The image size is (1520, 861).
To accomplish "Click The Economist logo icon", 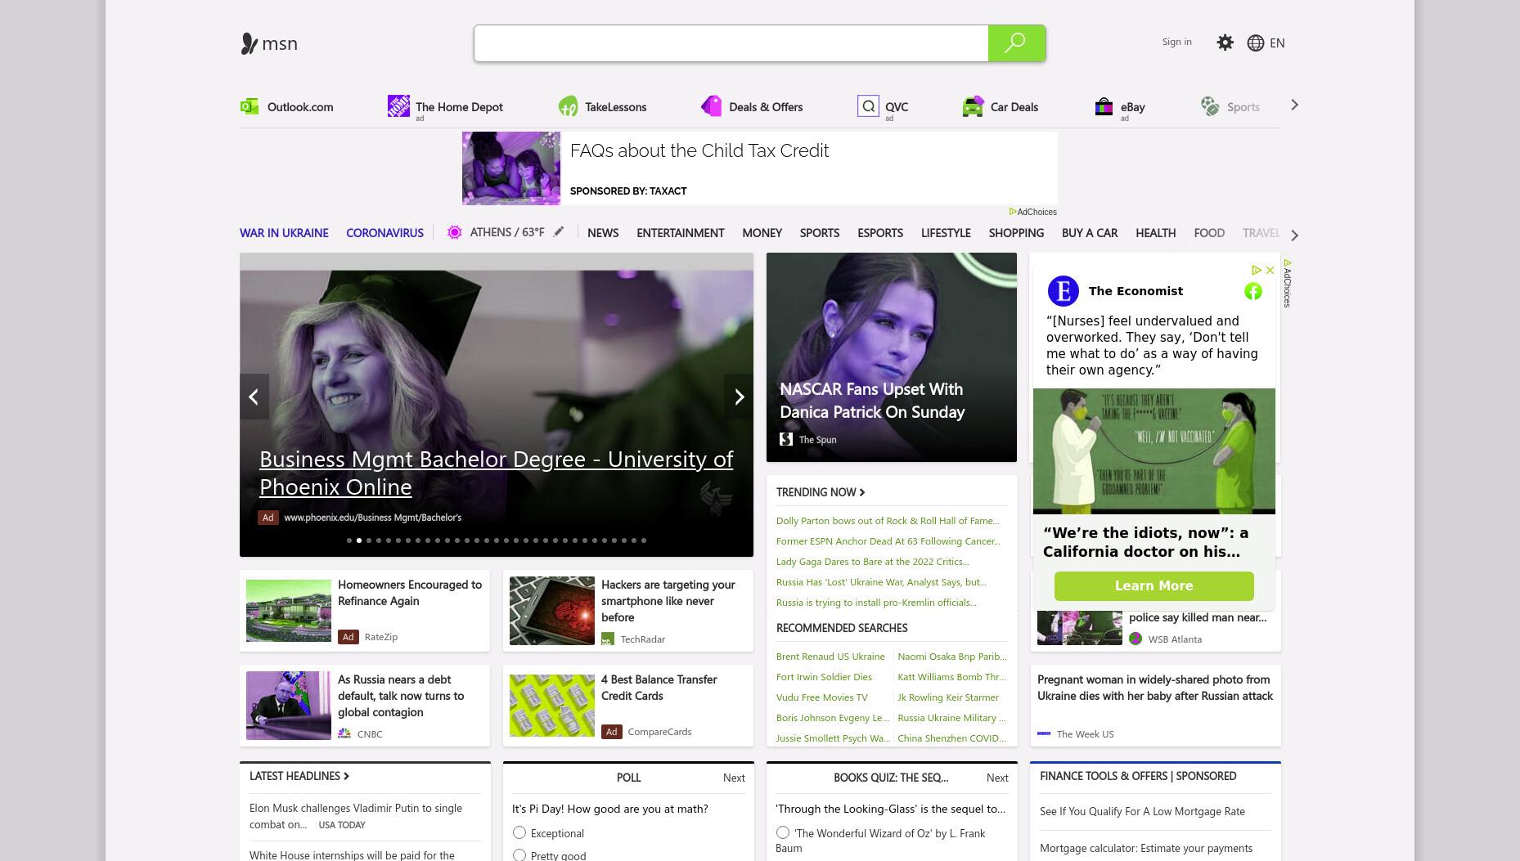I will [1063, 291].
